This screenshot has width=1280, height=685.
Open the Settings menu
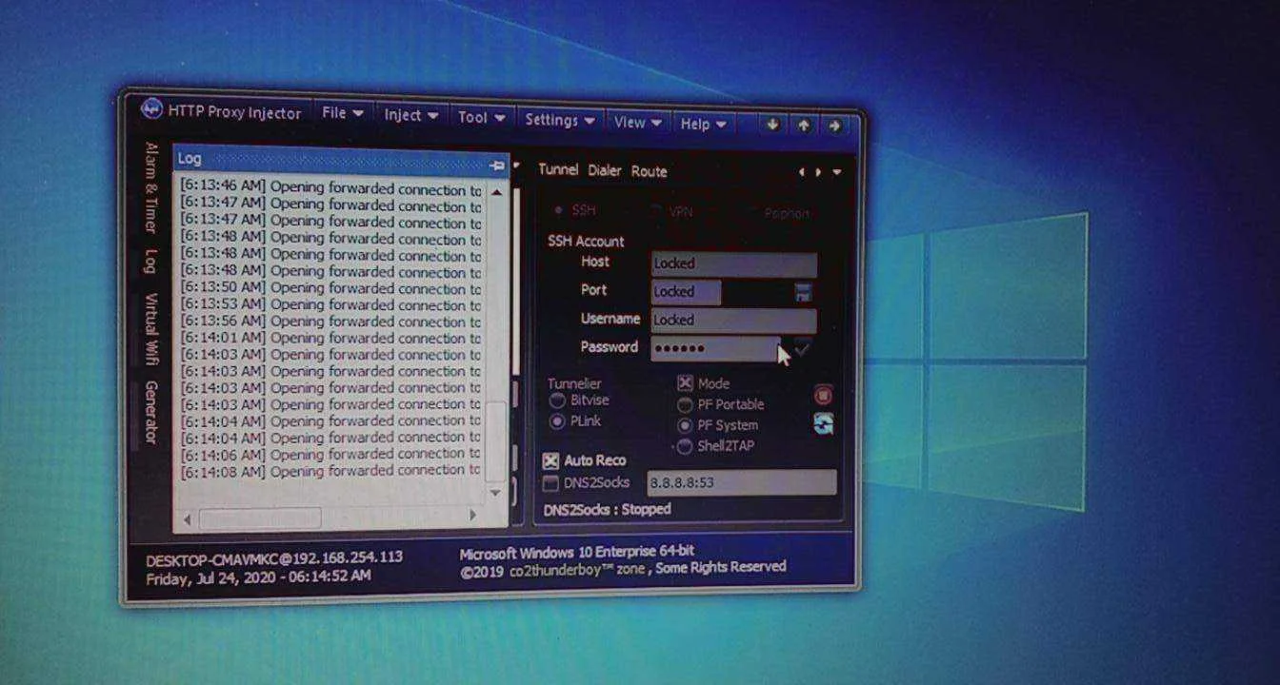click(561, 121)
